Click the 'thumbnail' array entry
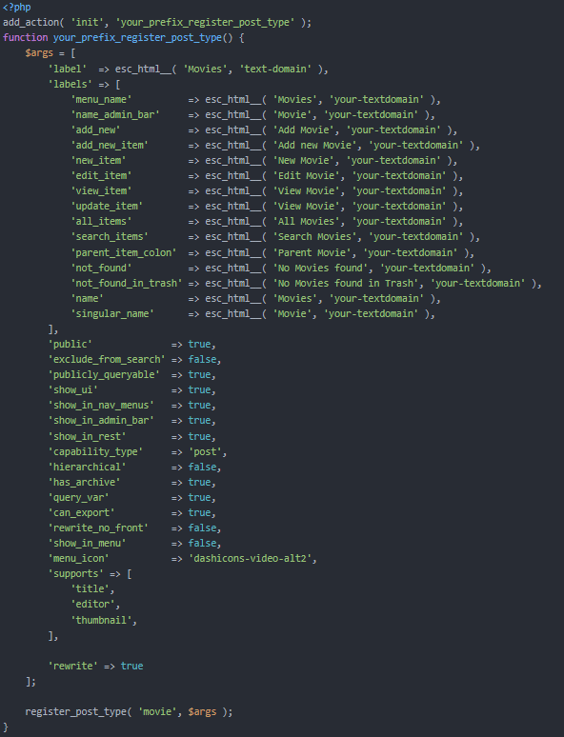The width and height of the screenshot is (564, 737). [101, 621]
